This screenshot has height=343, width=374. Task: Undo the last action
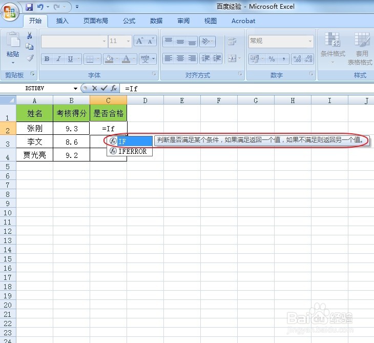click(x=40, y=7)
